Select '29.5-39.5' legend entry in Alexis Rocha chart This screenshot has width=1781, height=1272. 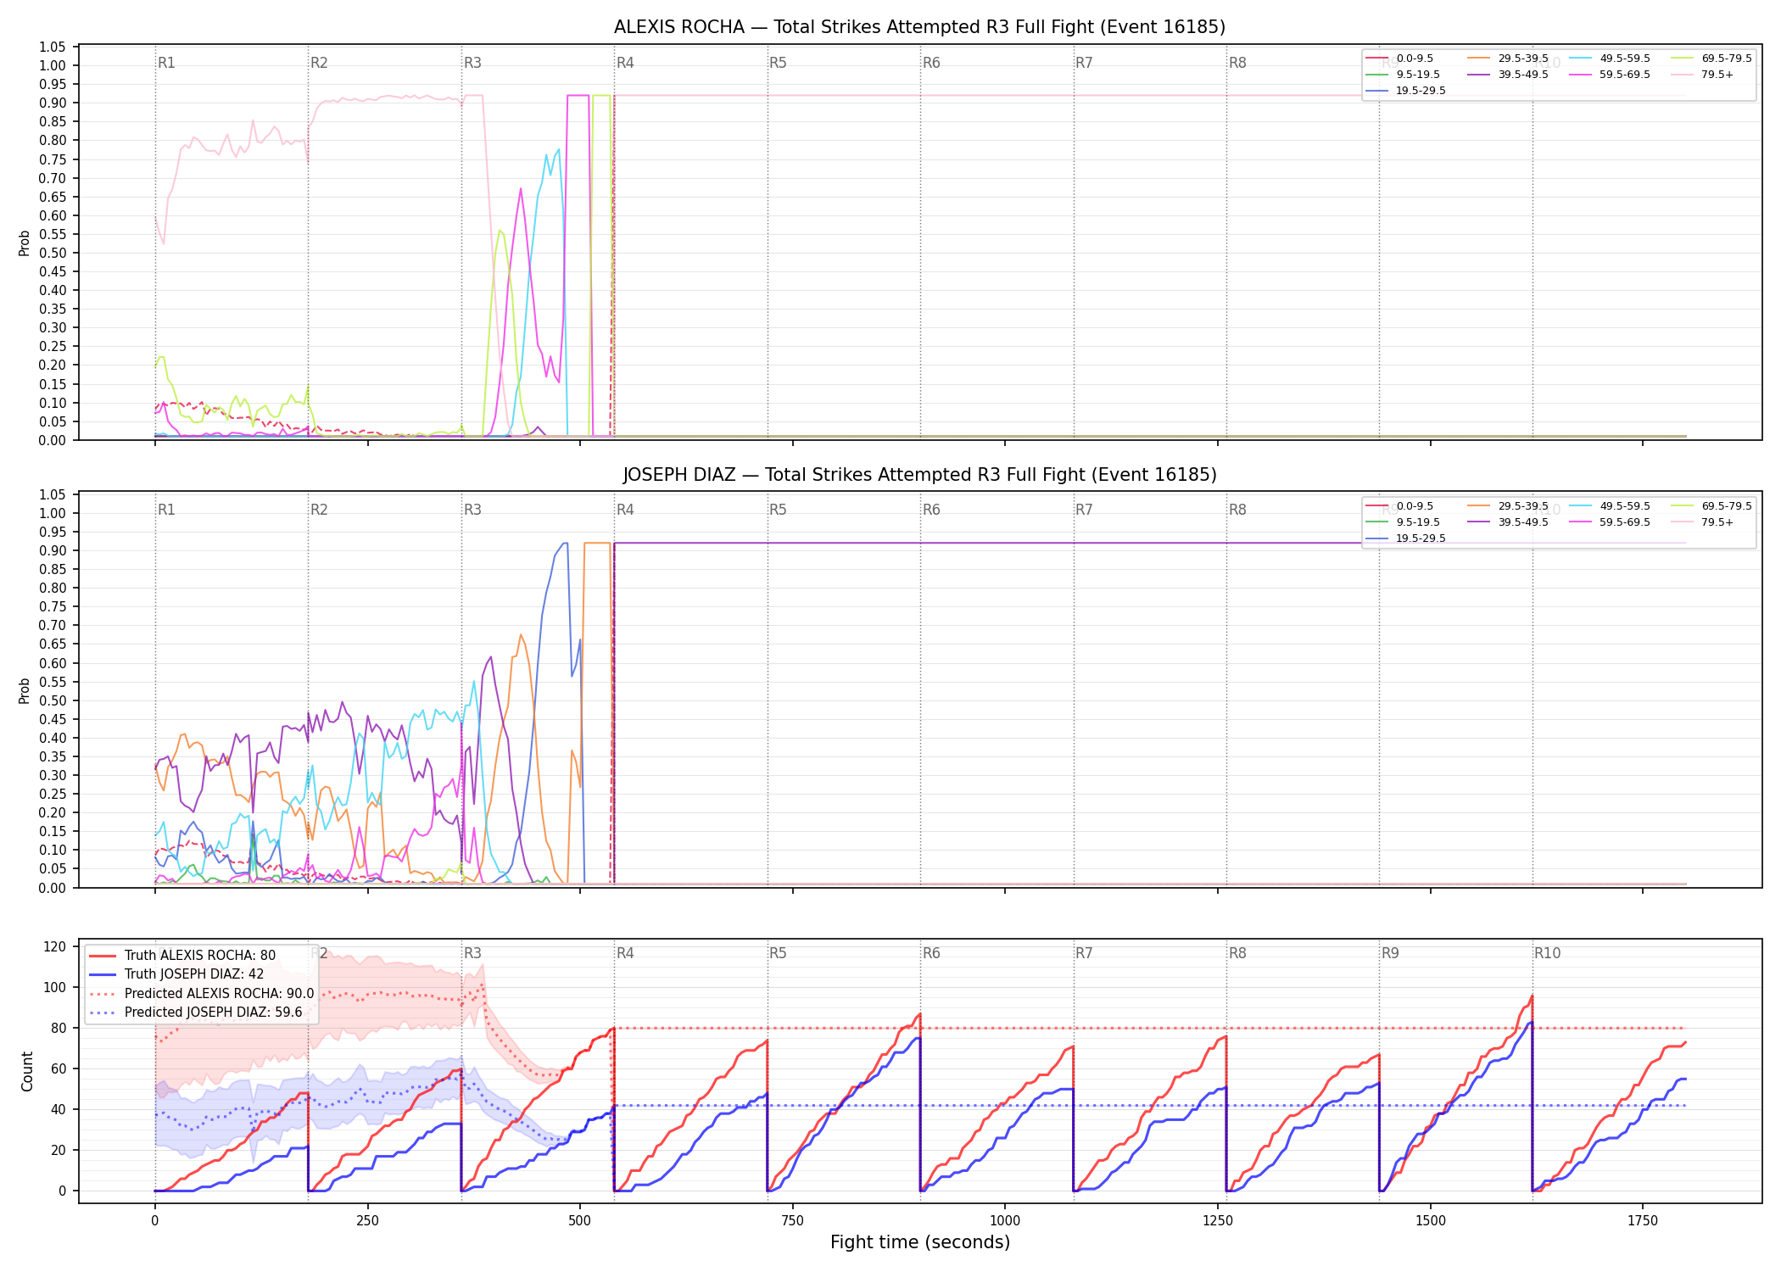pos(1508,59)
